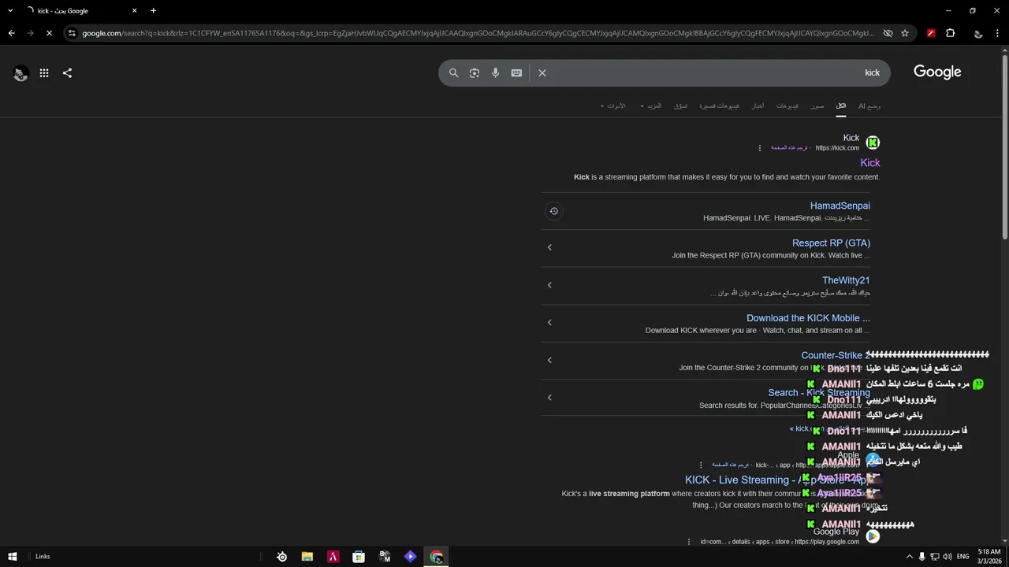Switch to the أخبار tab

pyautogui.click(x=758, y=106)
